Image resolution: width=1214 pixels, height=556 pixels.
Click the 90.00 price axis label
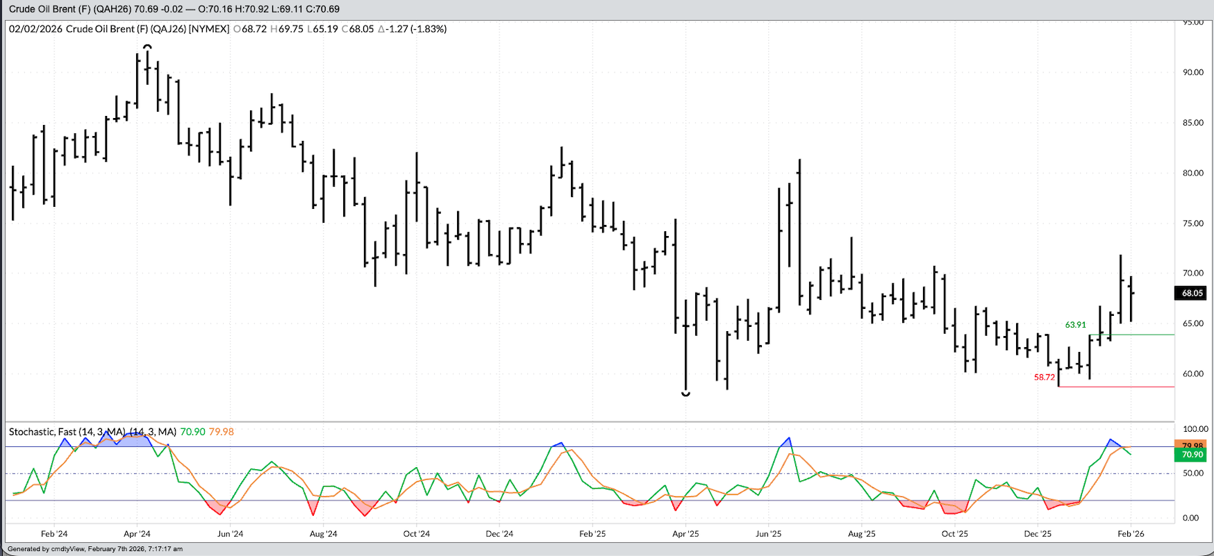[1193, 72]
